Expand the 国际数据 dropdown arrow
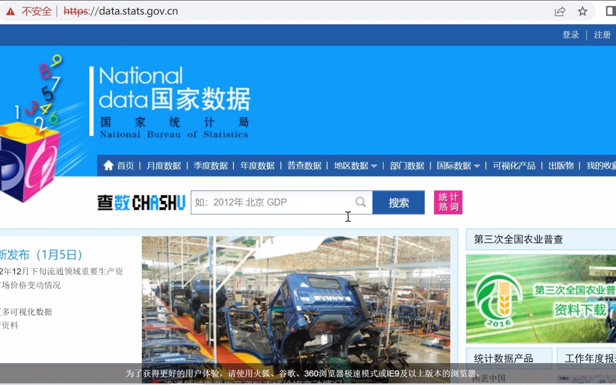This screenshot has width=616, height=385. [x=477, y=166]
